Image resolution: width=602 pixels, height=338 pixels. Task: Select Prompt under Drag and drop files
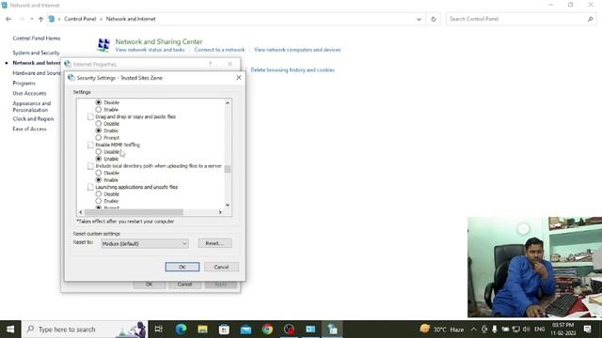(x=99, y=137)
